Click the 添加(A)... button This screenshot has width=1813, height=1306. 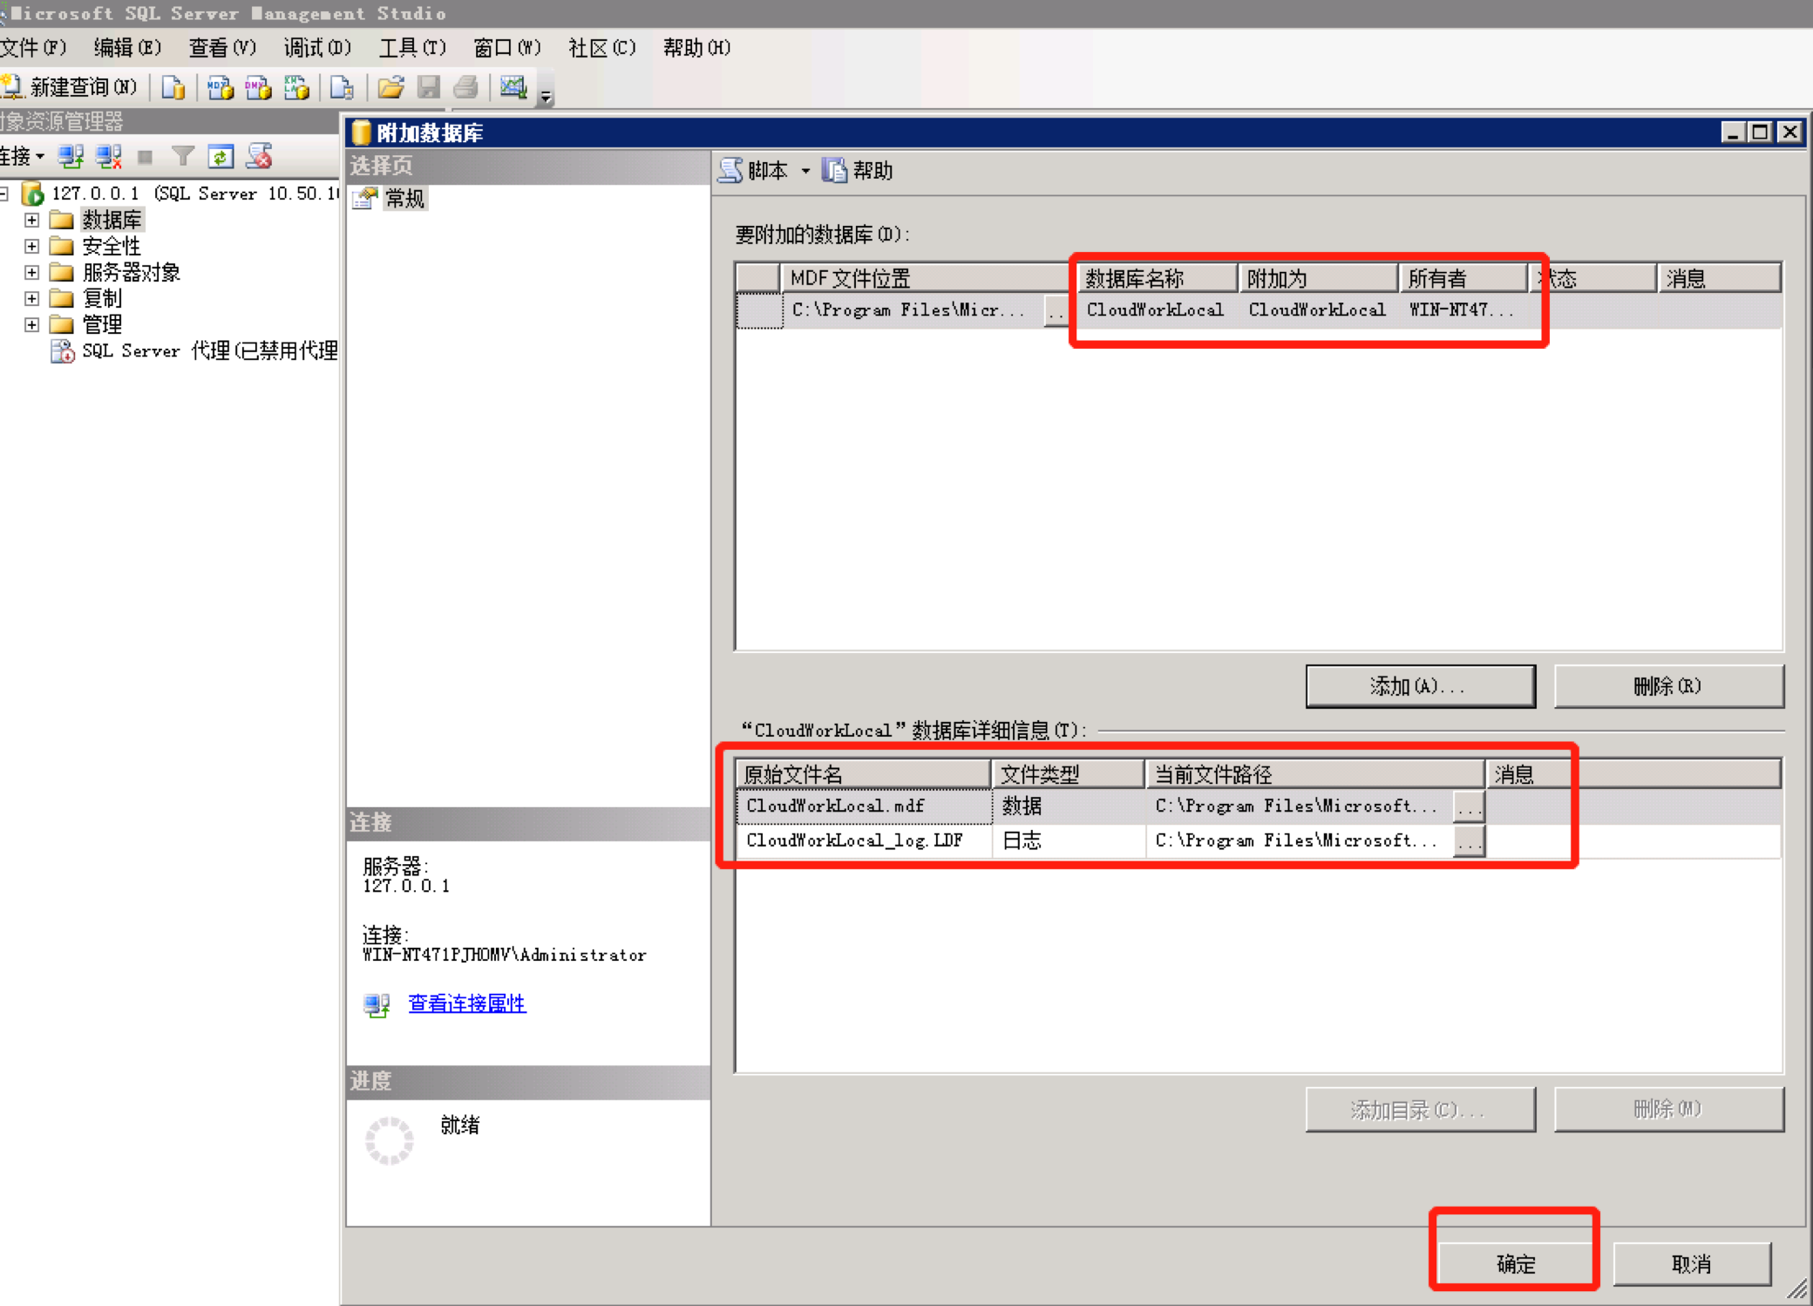point(1420,686)
